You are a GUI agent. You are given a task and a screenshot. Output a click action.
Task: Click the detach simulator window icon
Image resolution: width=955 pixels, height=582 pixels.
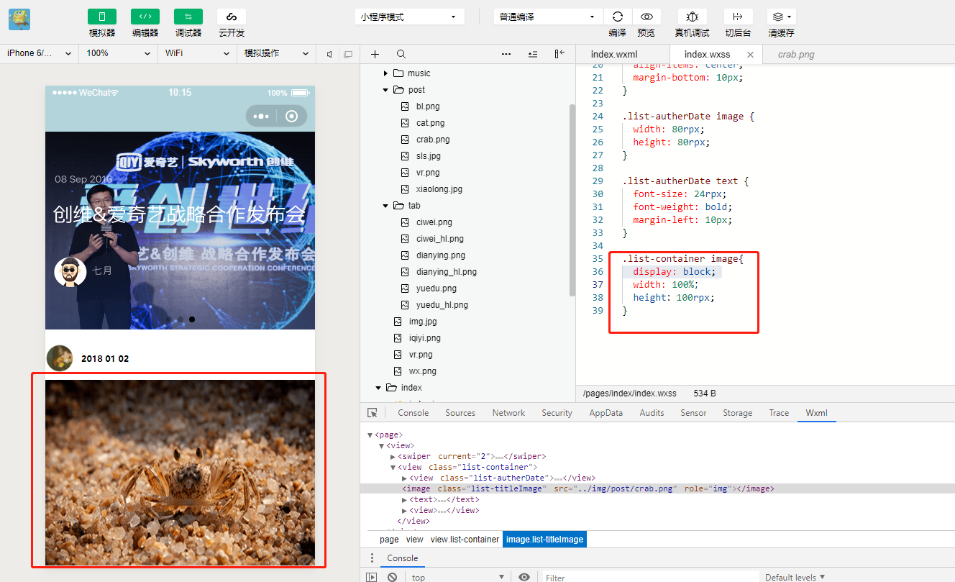click(x=348, y=54)
